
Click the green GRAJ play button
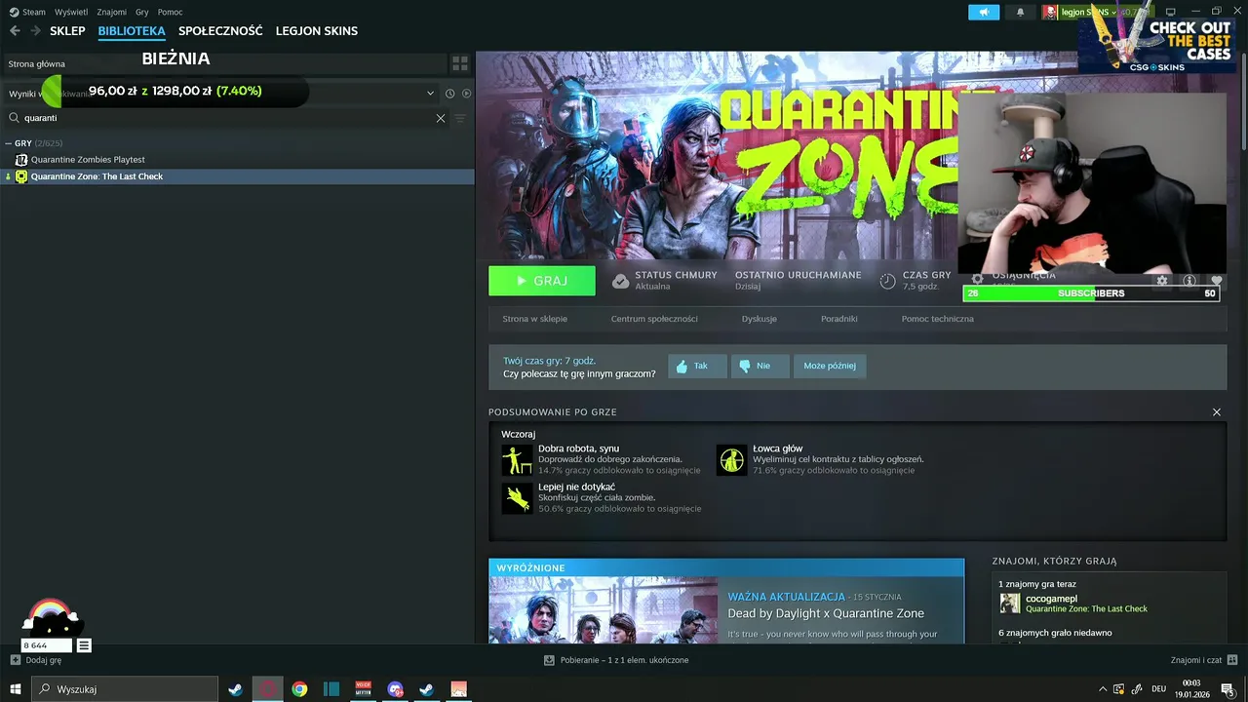click(x=542, y=281)
